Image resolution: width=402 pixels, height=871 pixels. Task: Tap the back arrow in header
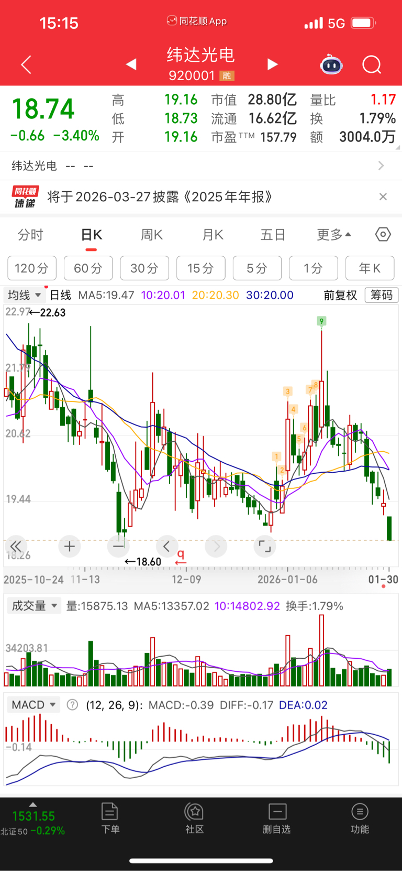point(26,64)
